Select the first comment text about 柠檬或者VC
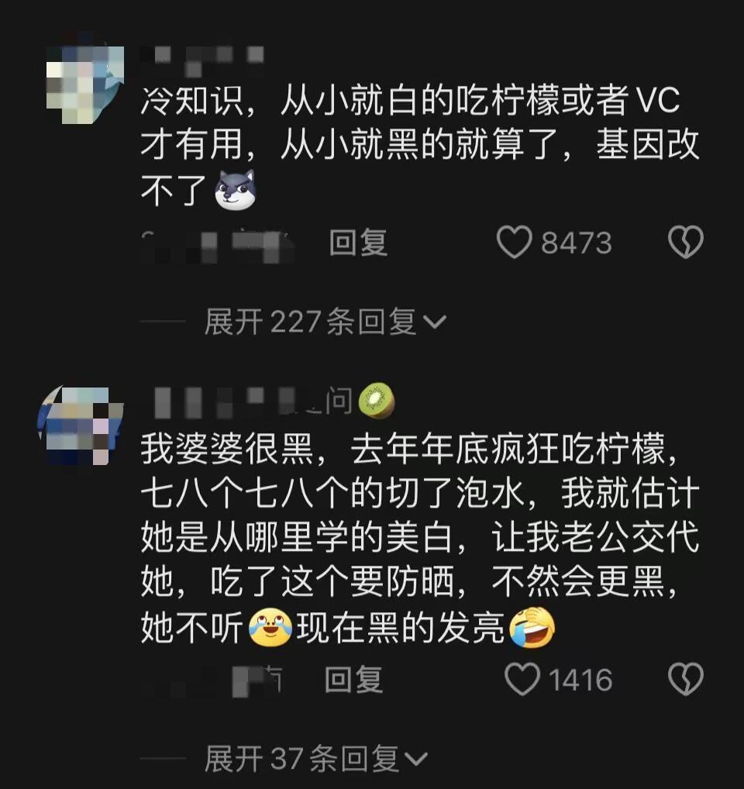This screenshot has width=744, height=789. pos(419,144)
